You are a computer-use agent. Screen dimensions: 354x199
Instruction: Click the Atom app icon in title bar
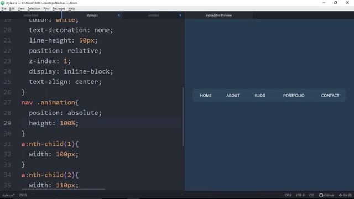(3, 3)
